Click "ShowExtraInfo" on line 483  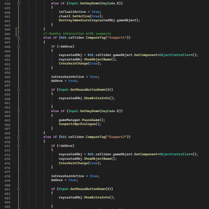coord(96,197)
